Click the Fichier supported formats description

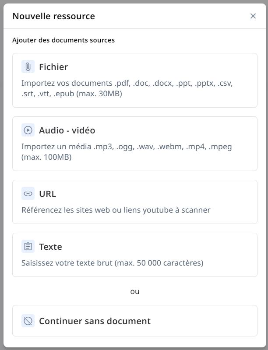coord(127,88)
